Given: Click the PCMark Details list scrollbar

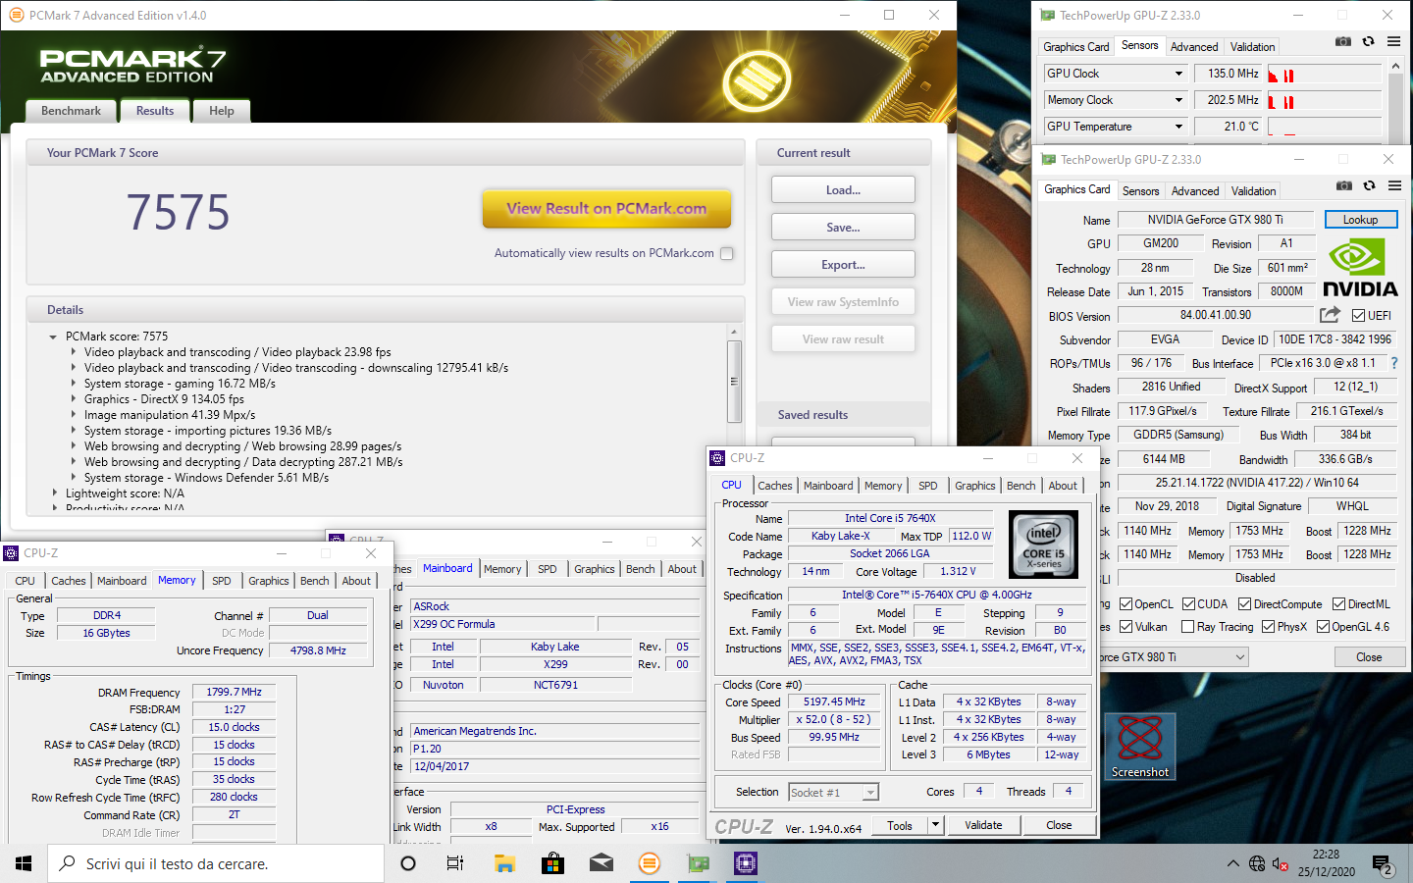Looking at the screenshot, I should tap(734, 382).
